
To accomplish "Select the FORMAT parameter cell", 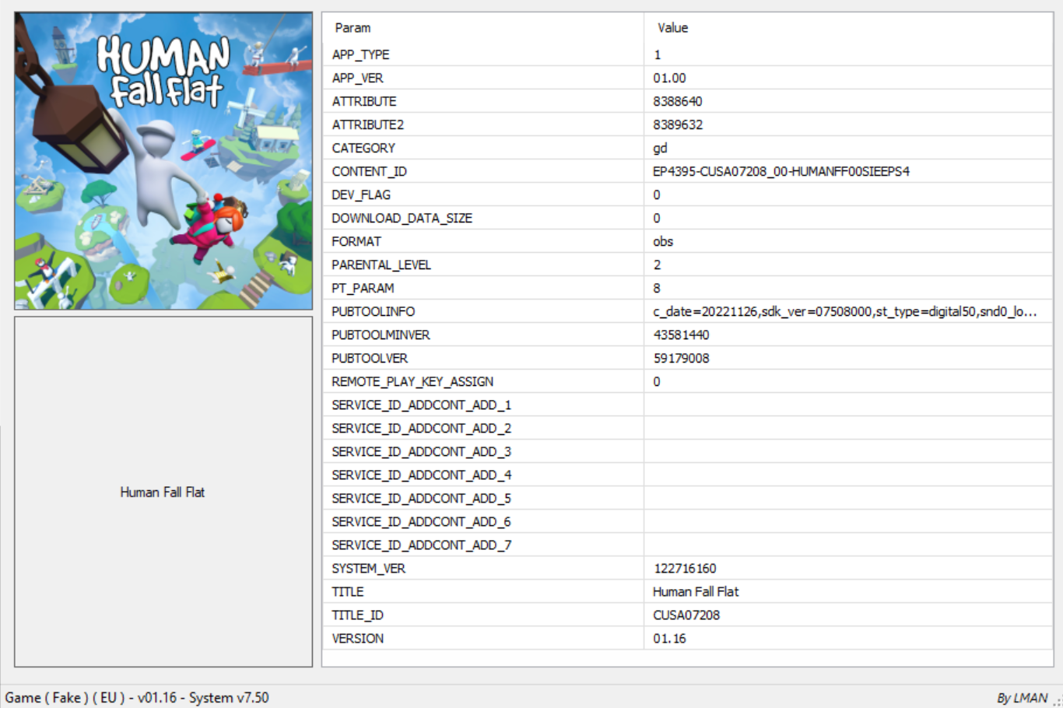I will pyautogui.click(x=483, y=241).
